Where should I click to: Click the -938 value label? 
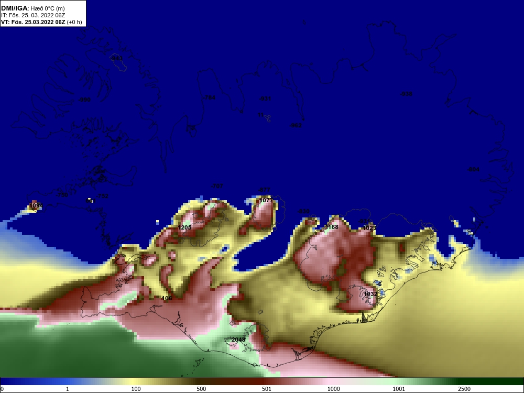[406, 94]
